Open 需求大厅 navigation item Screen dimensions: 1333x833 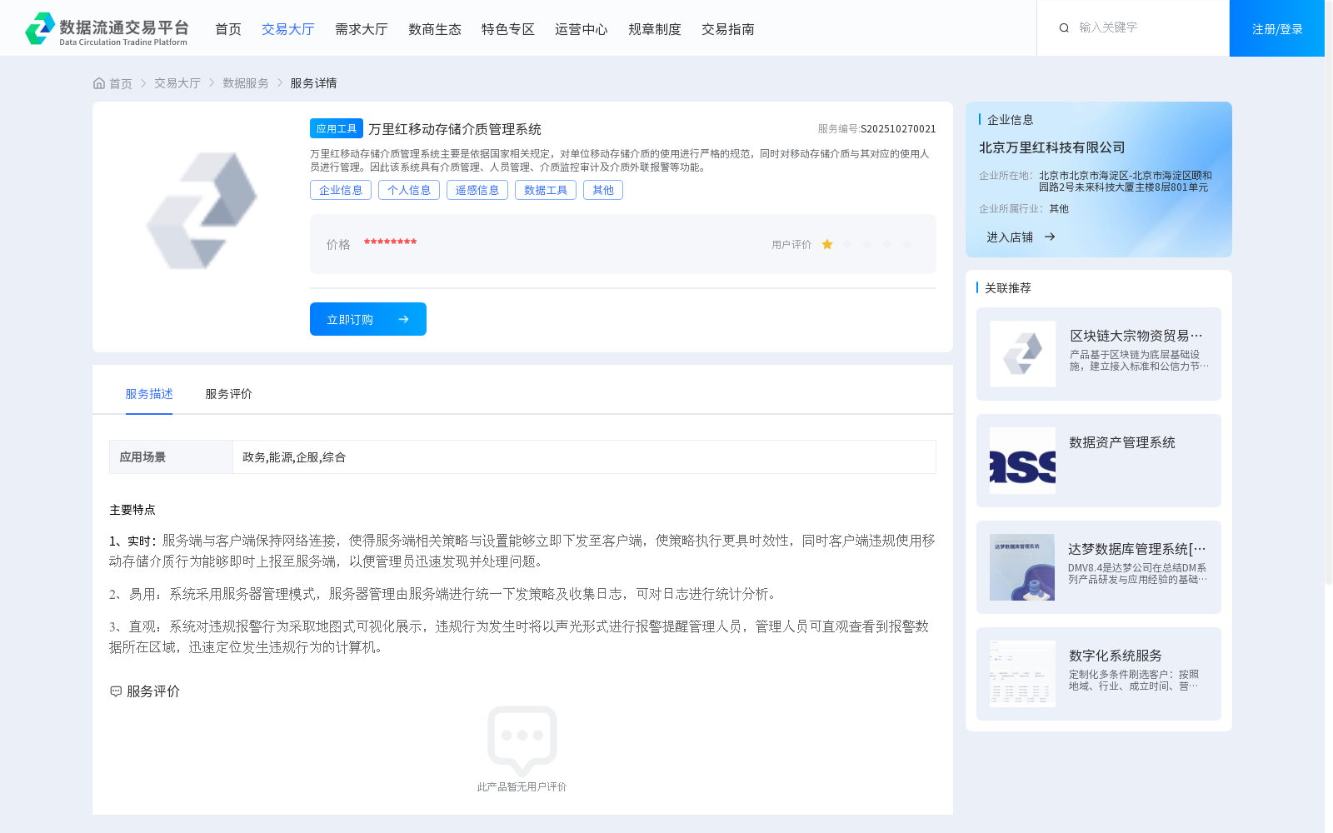[x=362, y=29]
